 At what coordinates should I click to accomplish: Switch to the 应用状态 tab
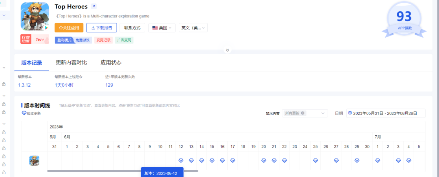click(x=111, y=62)
